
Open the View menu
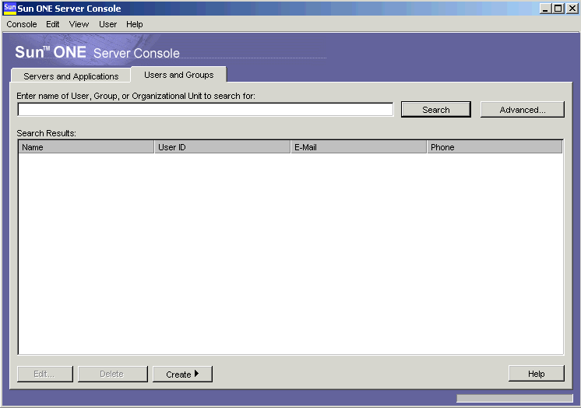pos(79,24)
